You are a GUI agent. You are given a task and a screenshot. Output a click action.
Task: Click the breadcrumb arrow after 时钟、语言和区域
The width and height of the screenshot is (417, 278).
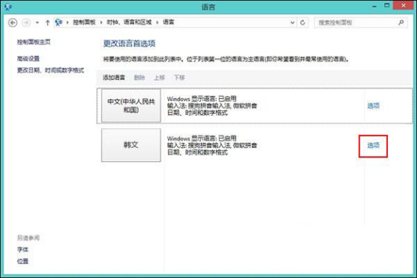coord(157,23)
